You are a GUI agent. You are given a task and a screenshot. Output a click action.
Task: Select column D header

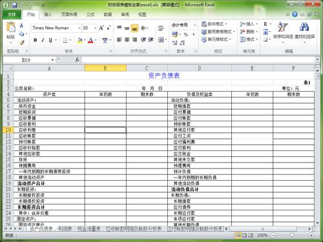(200, 68)
